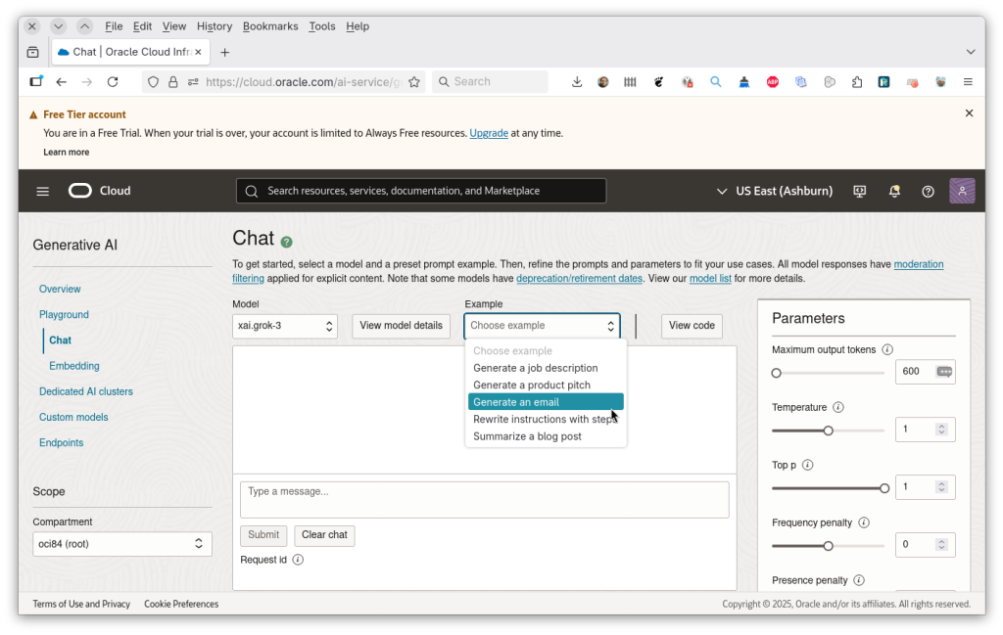Show info icon for Frequency penalty
The image size is (1003, 635).
(x=864, y=522)
